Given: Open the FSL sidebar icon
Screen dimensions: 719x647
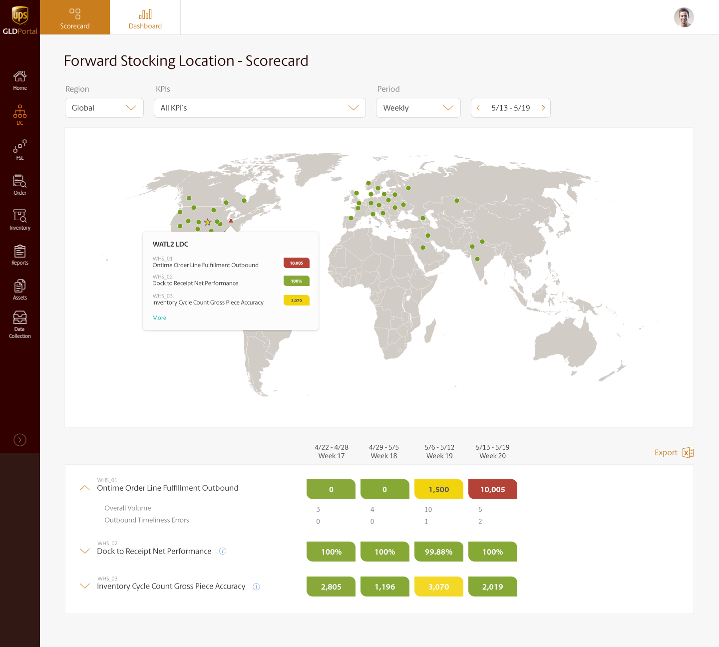Looking at the screenshot, I should click(20, 150).
